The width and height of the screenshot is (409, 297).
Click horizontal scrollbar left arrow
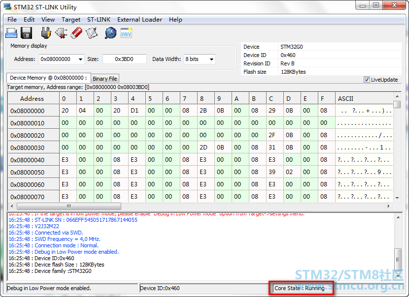(12, 206)
